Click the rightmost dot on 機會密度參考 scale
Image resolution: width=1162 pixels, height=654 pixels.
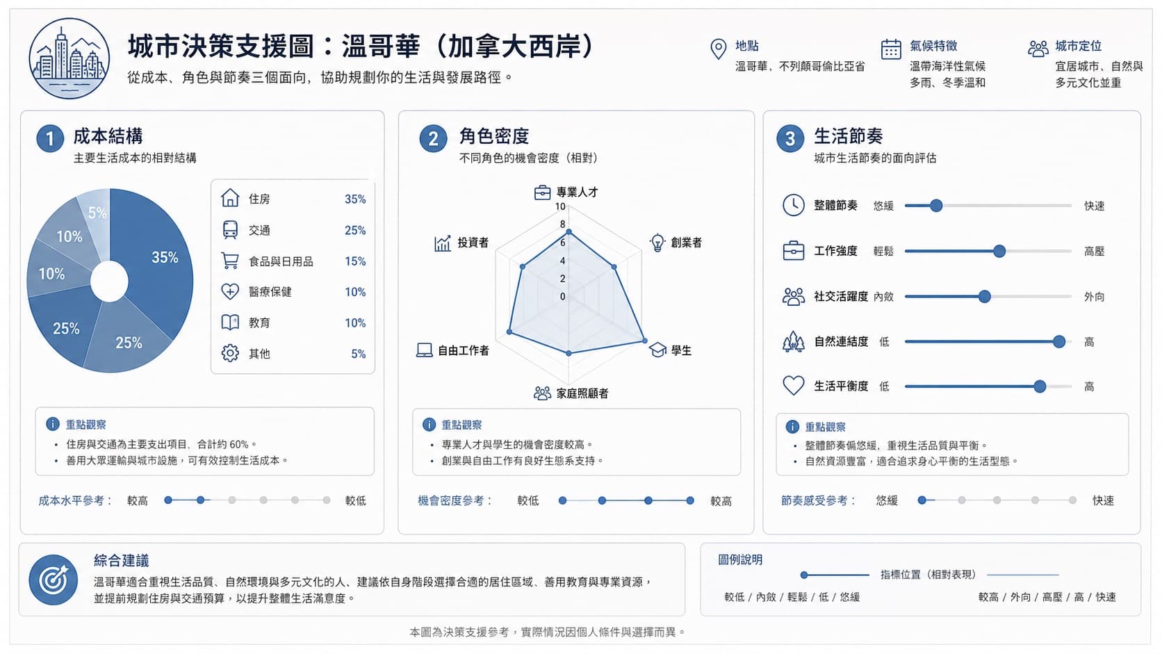click(x=690, y=500)
